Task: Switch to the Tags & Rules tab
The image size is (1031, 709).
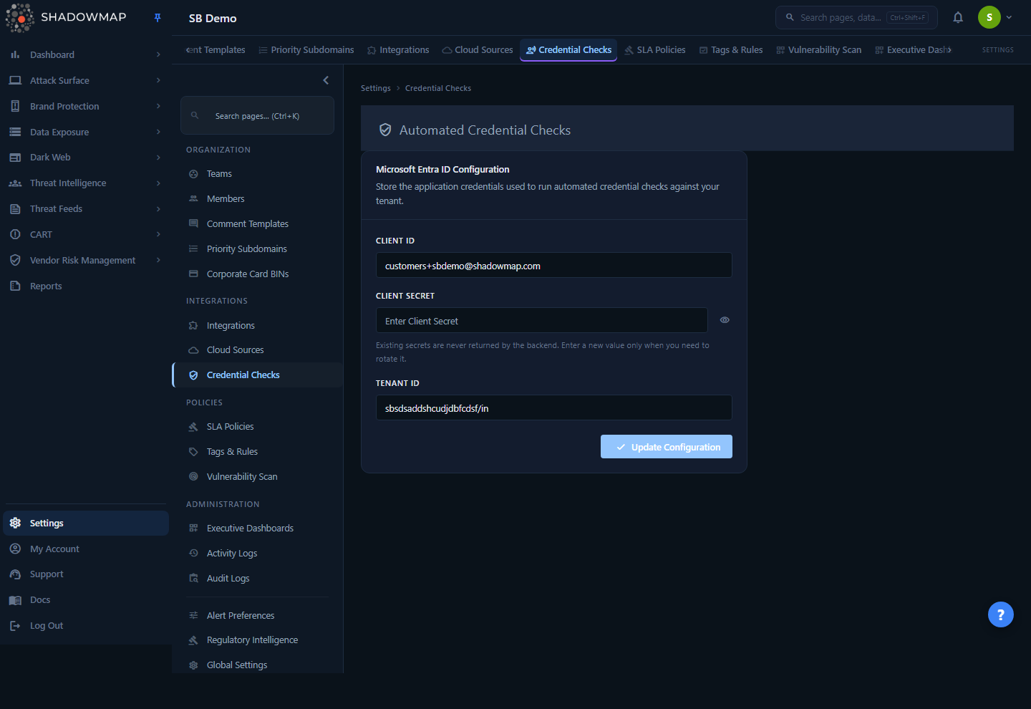Action: pos(731,50)
